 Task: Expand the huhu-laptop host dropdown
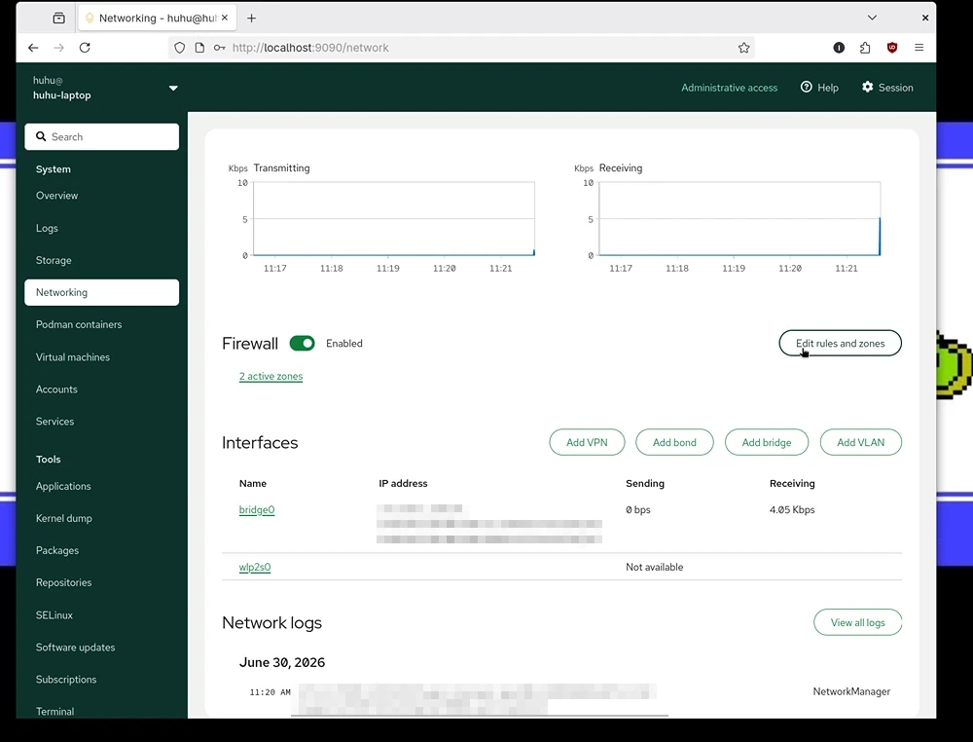point(173,89)
